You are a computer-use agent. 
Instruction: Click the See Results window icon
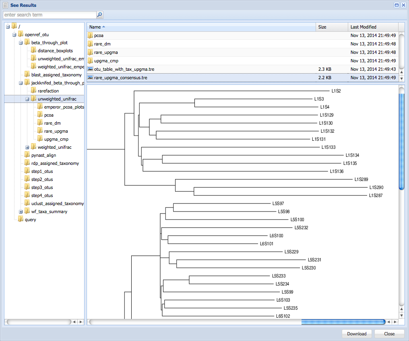(6, 5)
